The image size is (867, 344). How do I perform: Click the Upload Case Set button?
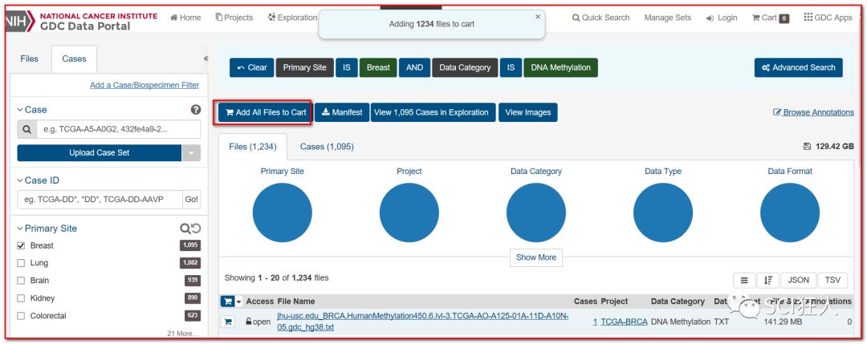(99, 153)
